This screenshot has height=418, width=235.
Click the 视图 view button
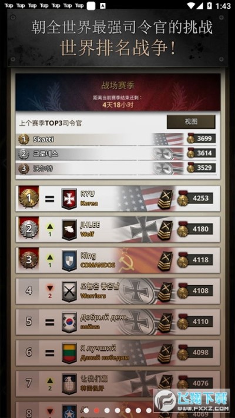point(191,122)
